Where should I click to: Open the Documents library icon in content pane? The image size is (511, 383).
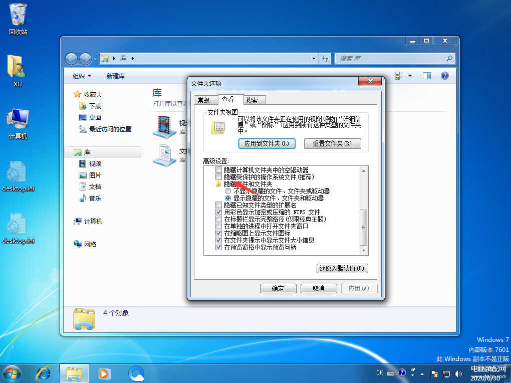click(x=165, y=154)
